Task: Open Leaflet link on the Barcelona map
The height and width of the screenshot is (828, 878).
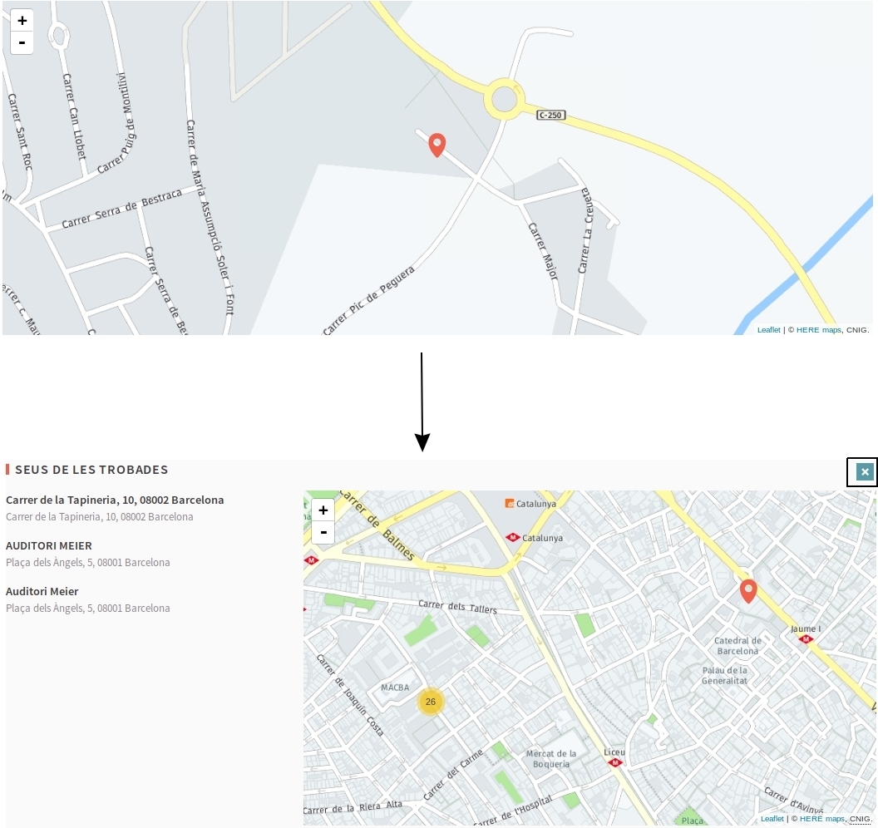Action: 772,819
